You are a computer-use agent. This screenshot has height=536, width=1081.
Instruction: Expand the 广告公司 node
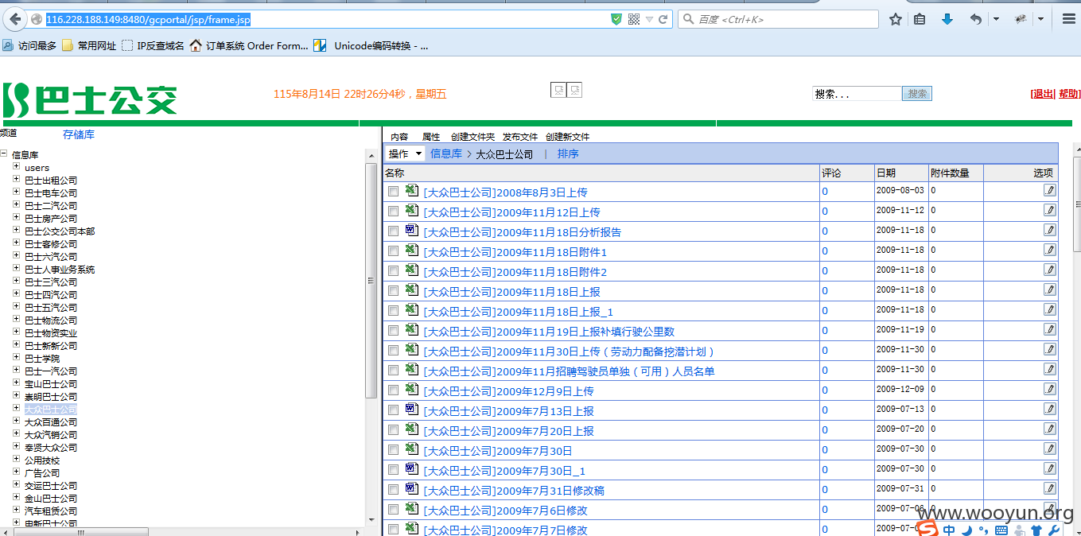16,472
